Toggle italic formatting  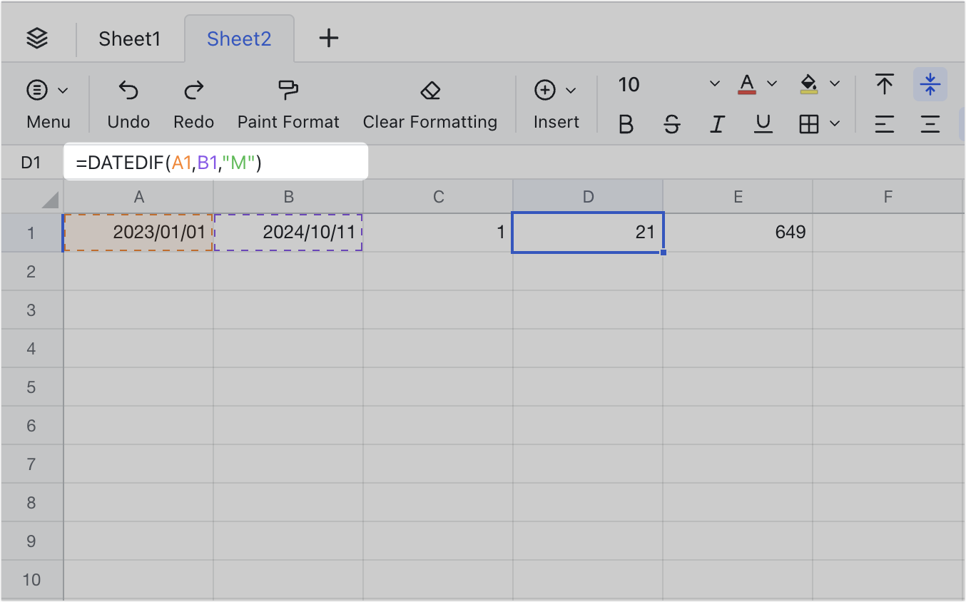click(x=717, y=125)
